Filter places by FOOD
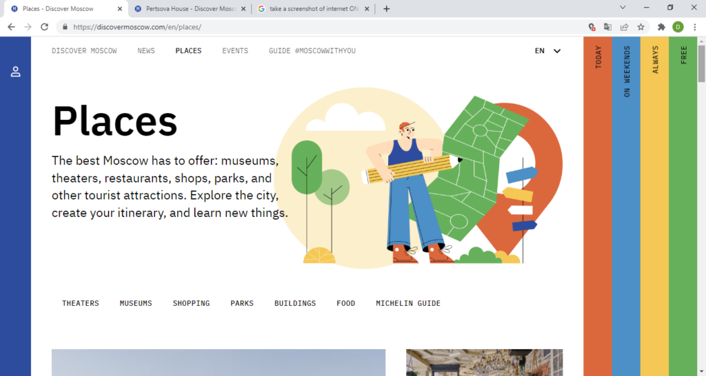The image size is (706, 376). (x=346, y=303)
